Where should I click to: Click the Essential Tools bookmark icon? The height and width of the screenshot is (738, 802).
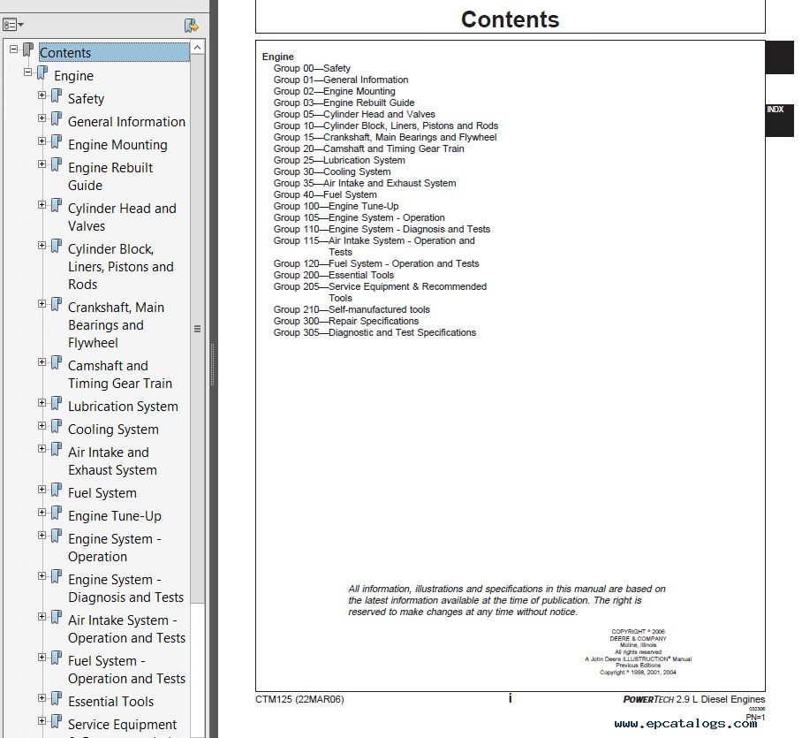click(x=57, y=698)
